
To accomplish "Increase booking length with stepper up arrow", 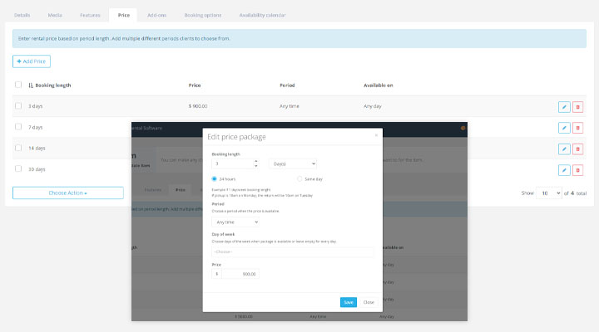I will [x=256, y=162].
